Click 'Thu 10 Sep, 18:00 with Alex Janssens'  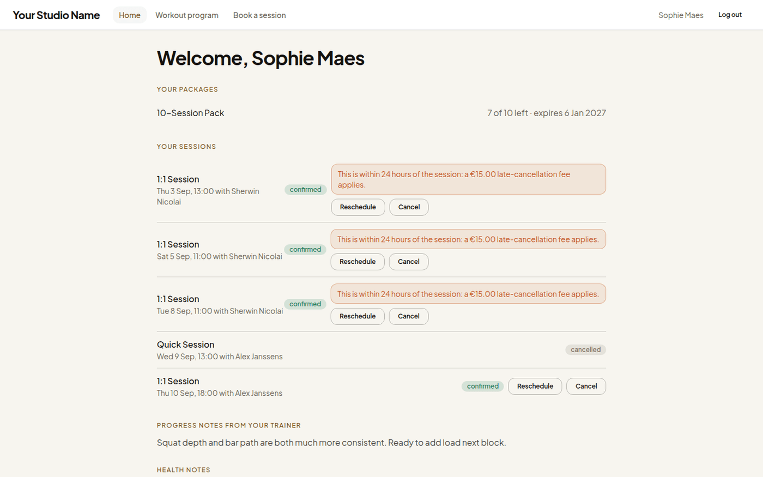220,393
